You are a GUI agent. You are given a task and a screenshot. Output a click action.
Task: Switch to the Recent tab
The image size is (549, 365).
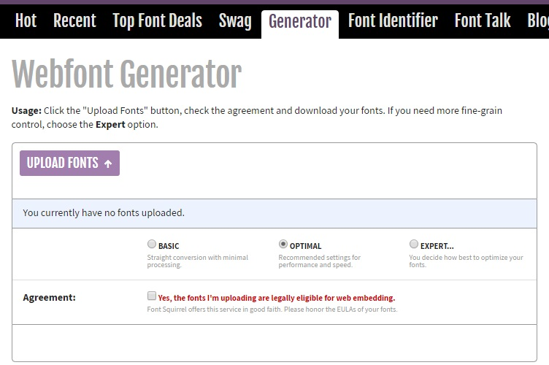point(74,21)
